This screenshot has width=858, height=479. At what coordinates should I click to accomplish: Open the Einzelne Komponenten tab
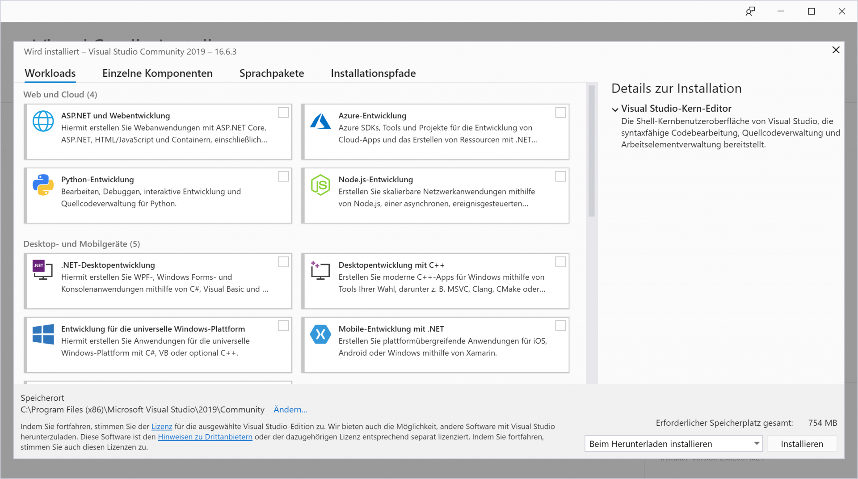157,73
